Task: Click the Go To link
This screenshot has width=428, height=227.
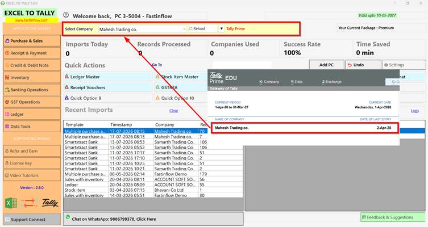Action: pyautogui.click(x=157, y=65)
